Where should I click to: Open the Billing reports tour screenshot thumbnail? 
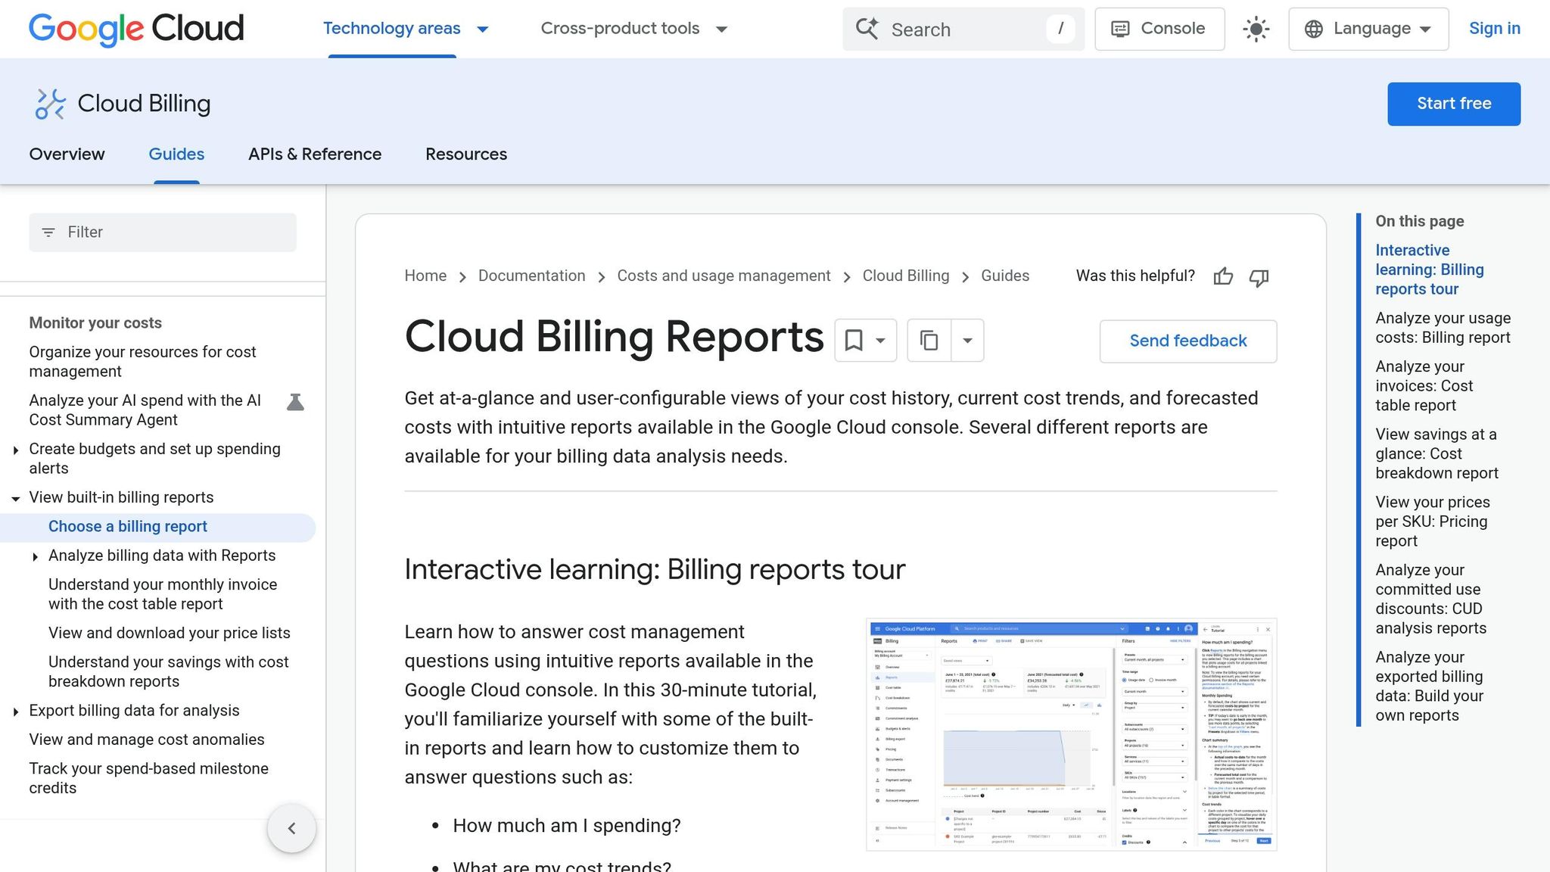(x=1071, y=734)
